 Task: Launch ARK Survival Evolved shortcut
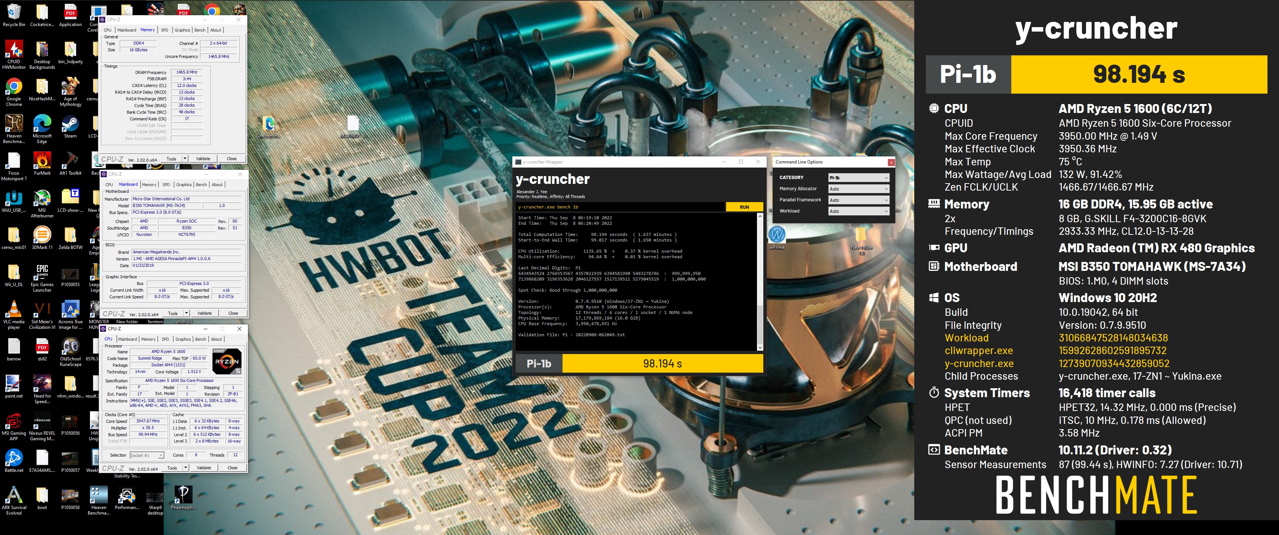click(14, 501)
